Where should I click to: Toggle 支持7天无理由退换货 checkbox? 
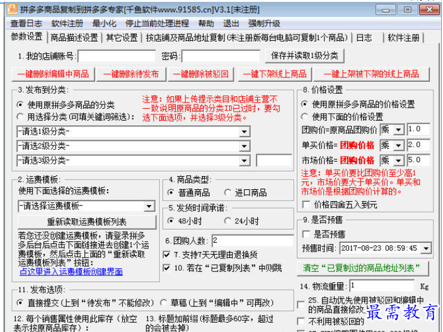tap(167, 255)
